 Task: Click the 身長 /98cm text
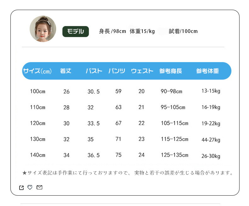pos(113,31)
